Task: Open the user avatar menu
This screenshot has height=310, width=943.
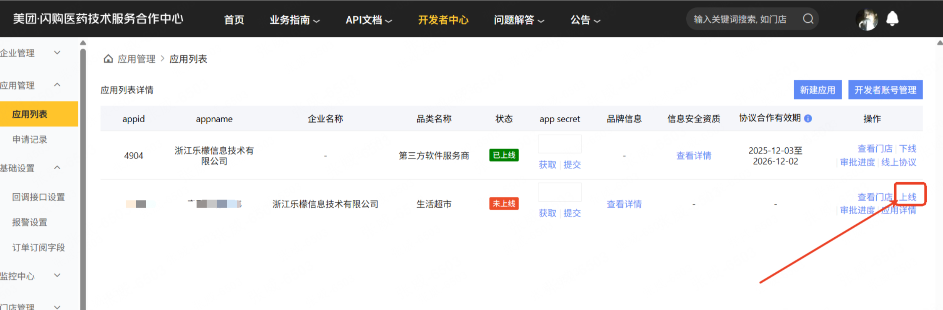Action: [x=867, y=19]
